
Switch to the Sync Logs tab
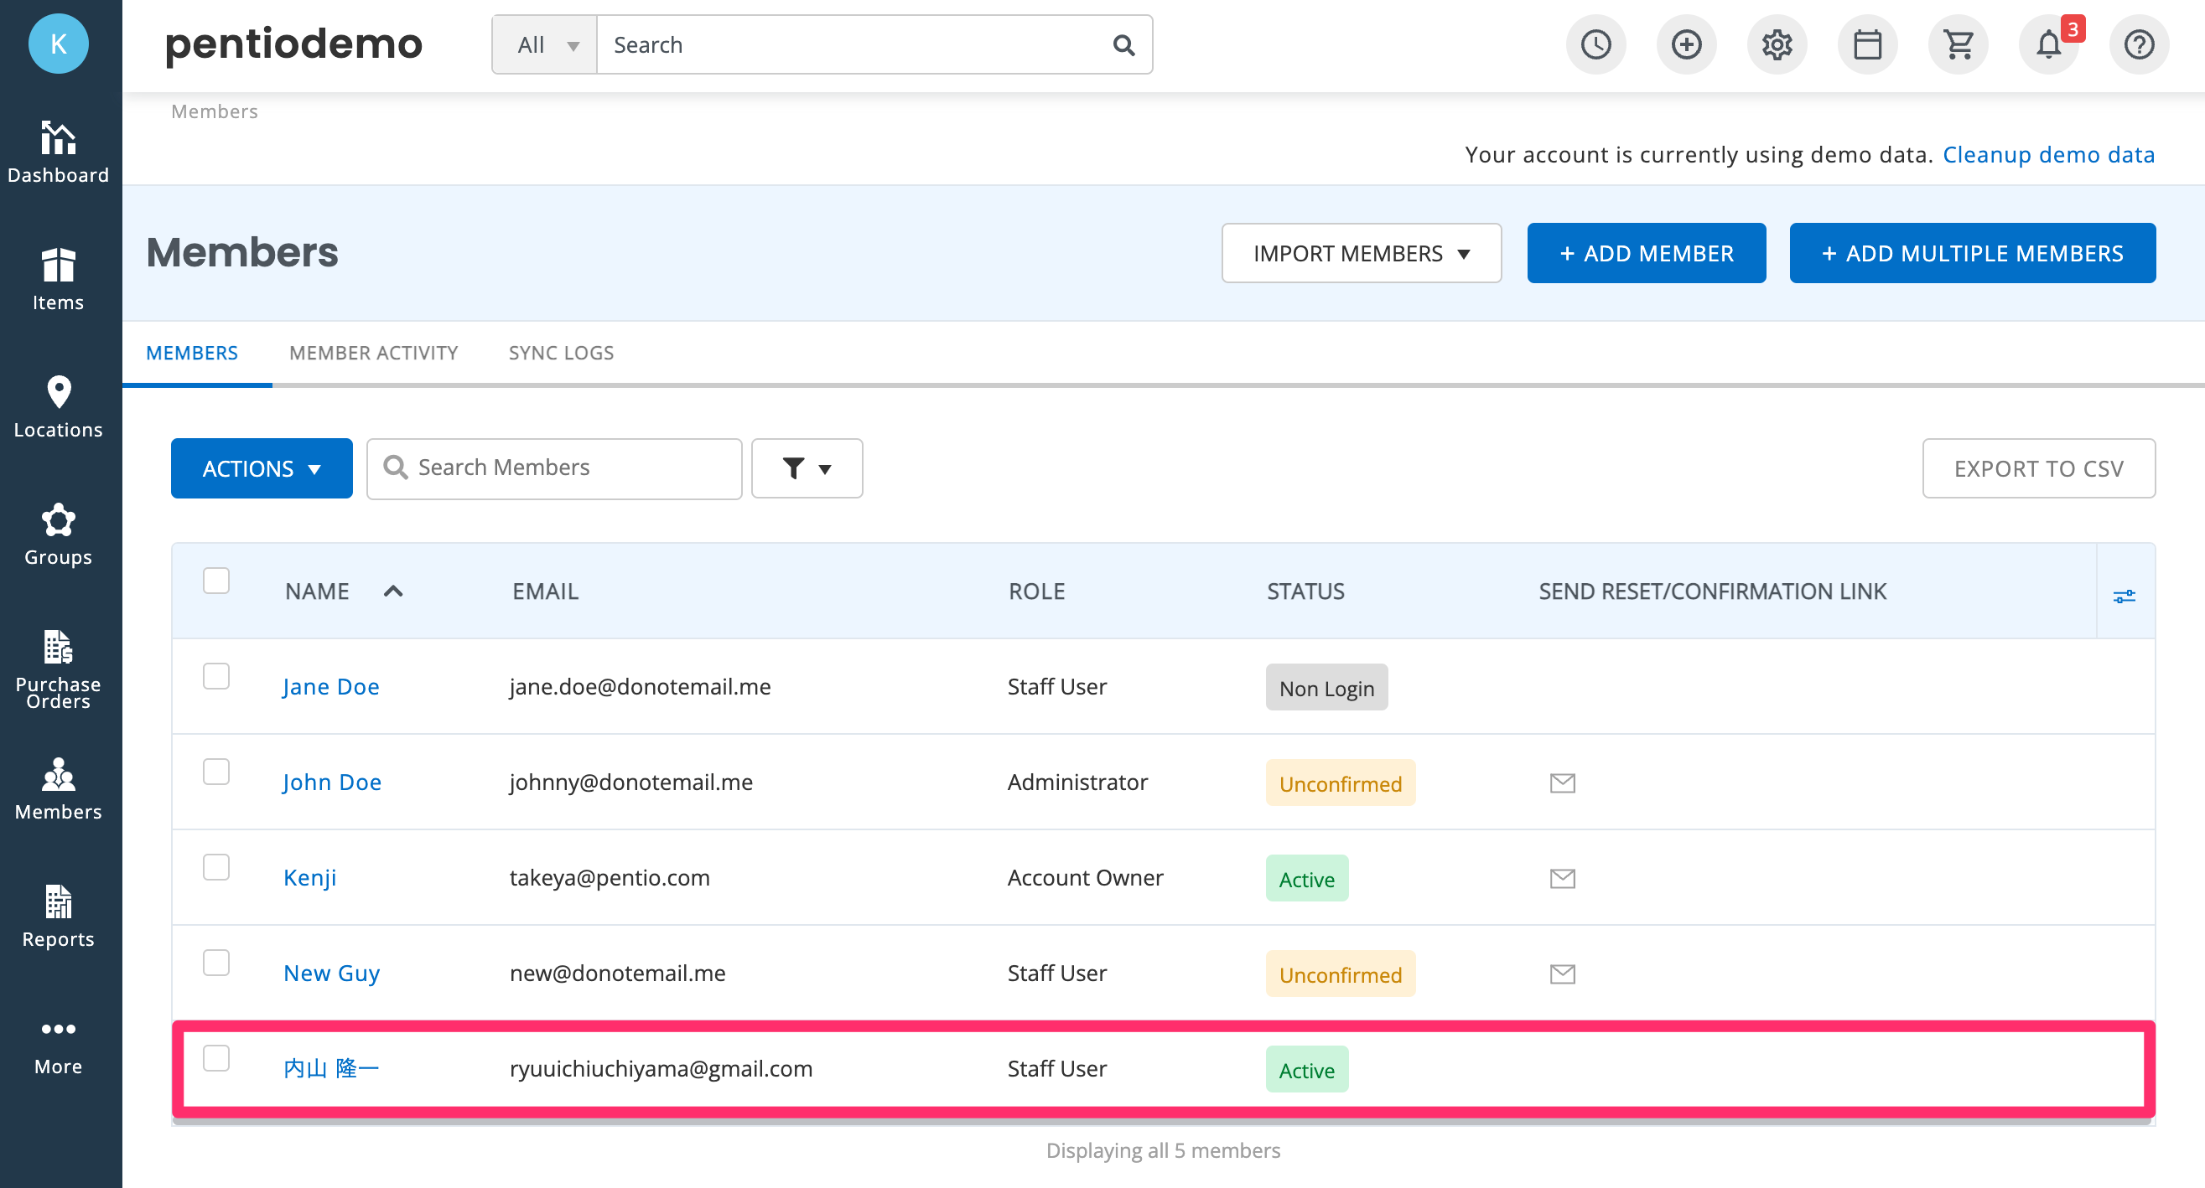coord(561,353)
